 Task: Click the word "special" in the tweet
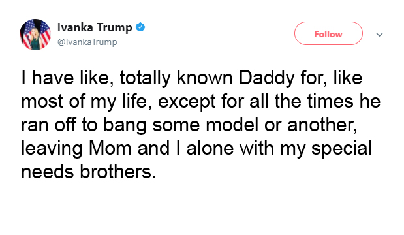pyautogui.click(x=341, y=149)
